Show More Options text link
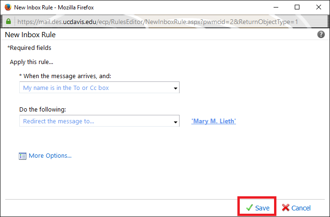 (50, 156)
